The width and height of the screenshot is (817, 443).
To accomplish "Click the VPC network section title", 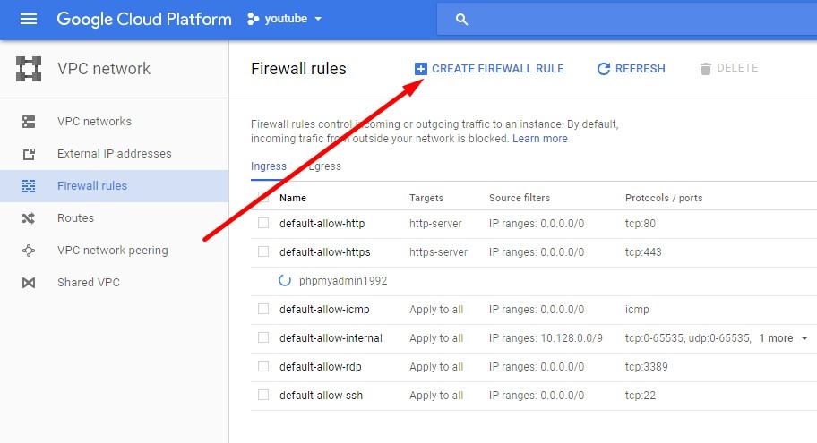I will [104, 69].
